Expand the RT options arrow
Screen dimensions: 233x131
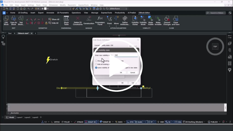coord(155,122)
